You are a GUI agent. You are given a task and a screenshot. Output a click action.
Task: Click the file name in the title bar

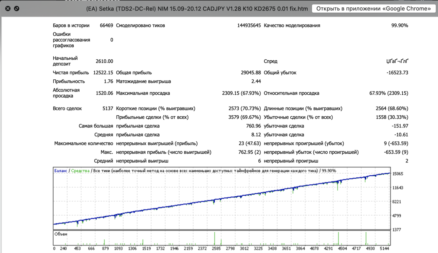click(197, 8)
